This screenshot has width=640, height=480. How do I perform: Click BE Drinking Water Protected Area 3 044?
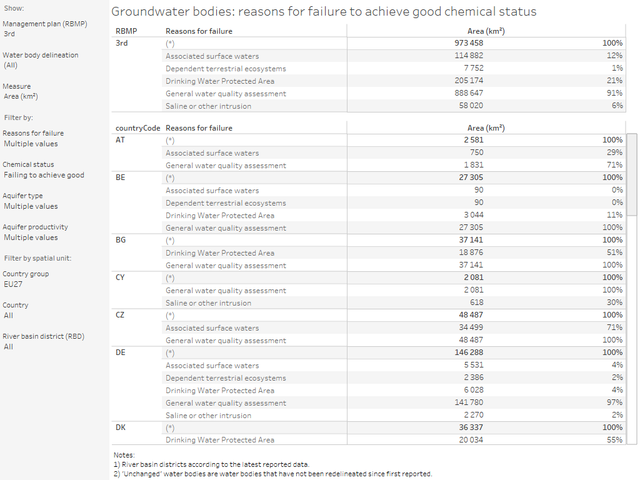tap(474, 215)
